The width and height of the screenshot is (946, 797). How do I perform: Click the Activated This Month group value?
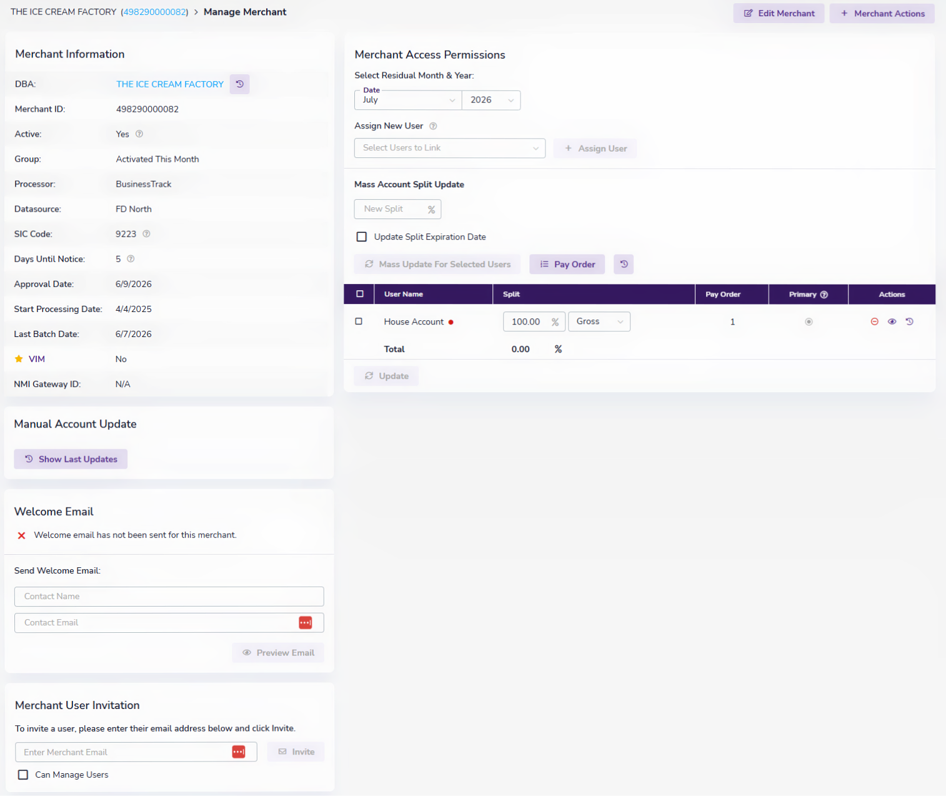coord(157,159)
